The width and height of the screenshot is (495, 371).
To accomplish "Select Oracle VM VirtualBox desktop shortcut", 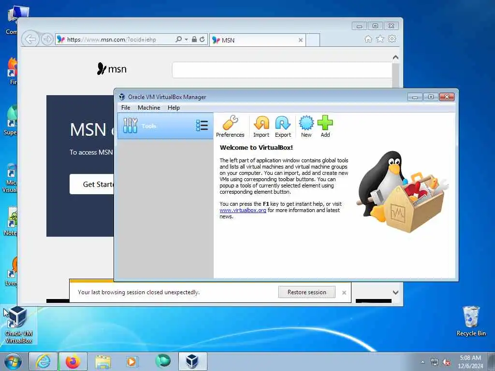I will pos(19,325).
